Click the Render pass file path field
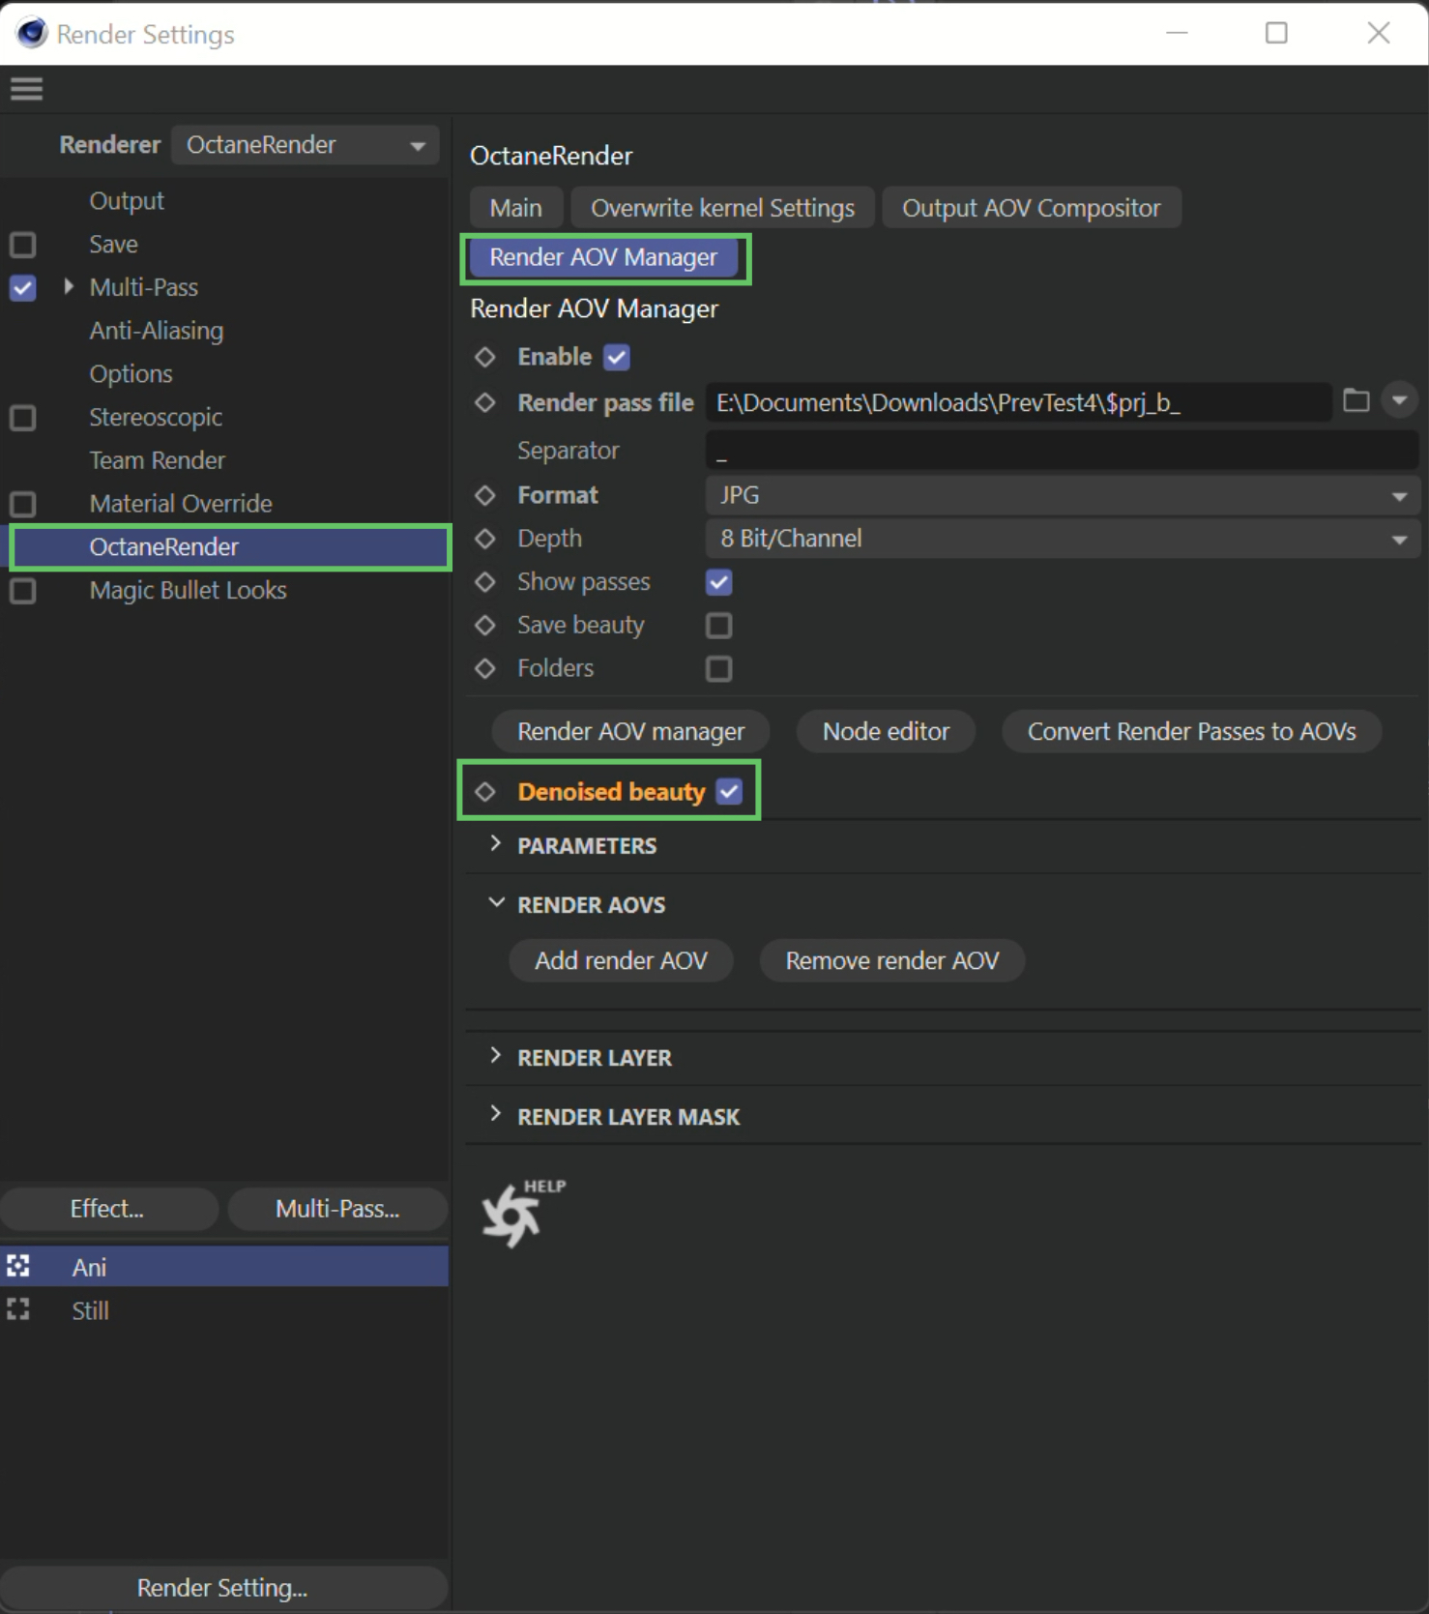 pos(1018,402)
